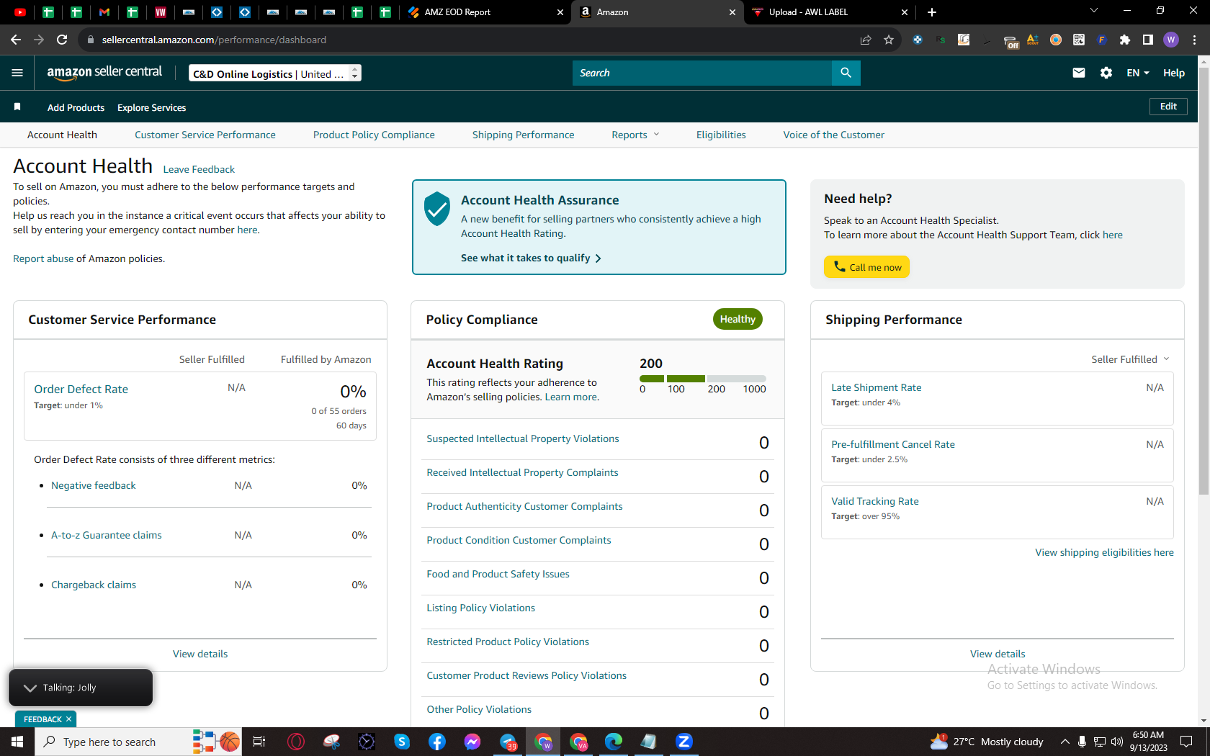Open the Report abuse link
Viewport: 1210px width, 756px height.
coord(43,258)
